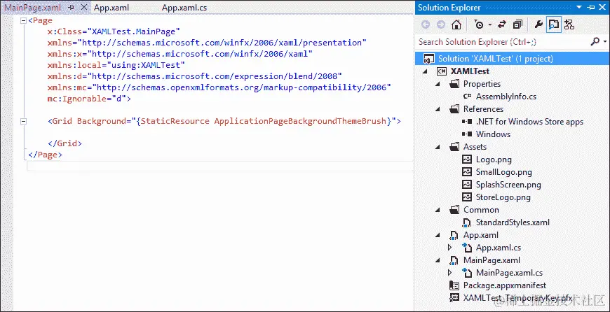Collapse the Page element outlining box
610x312 pixels.
pyautogui.click(x=24, y=20)
